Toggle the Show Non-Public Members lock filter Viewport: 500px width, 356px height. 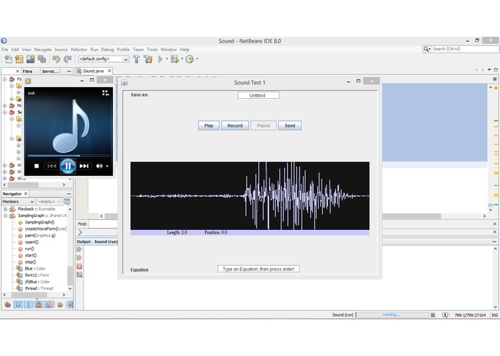tap(39, 305)
